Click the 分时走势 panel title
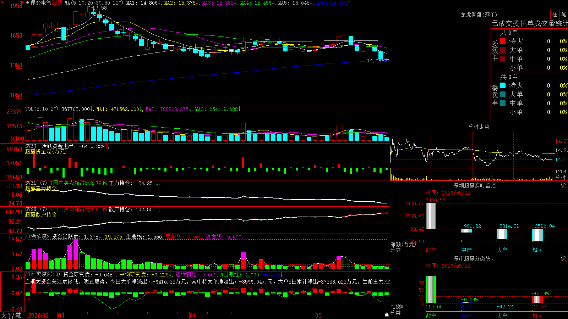568x319 pixels. pyautogui.click(x=479, y=127)
